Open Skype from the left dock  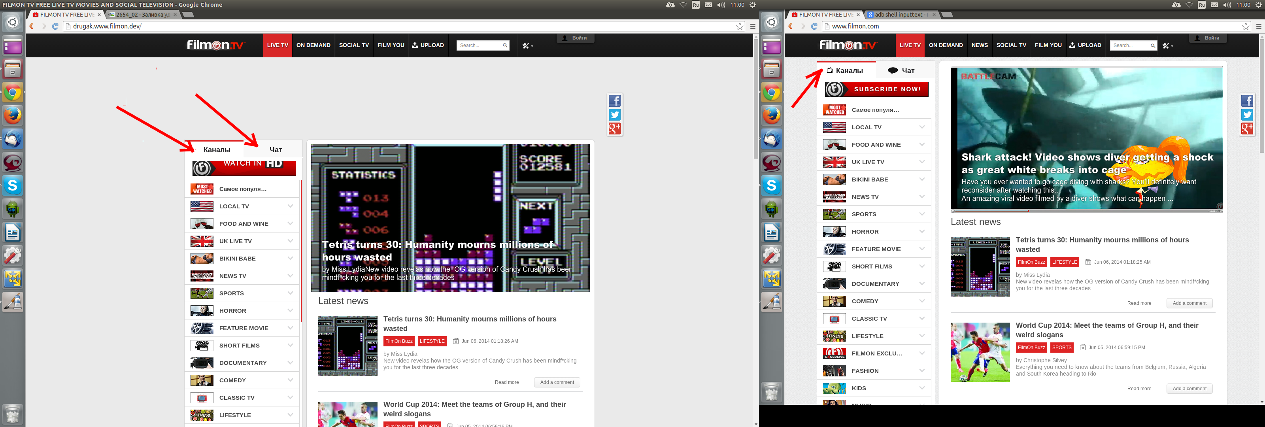tap(13, 186)
